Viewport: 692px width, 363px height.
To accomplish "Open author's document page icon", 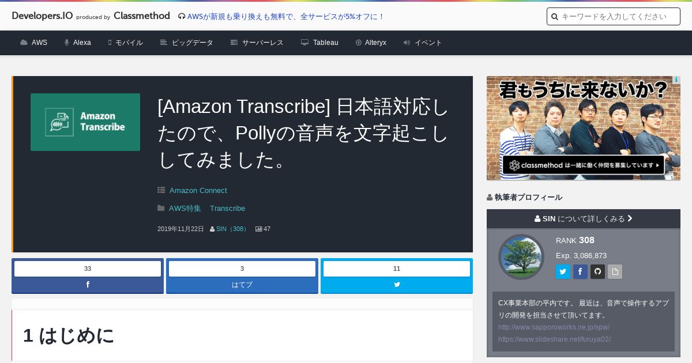I will pyautogui.click(x=615, y=272).
